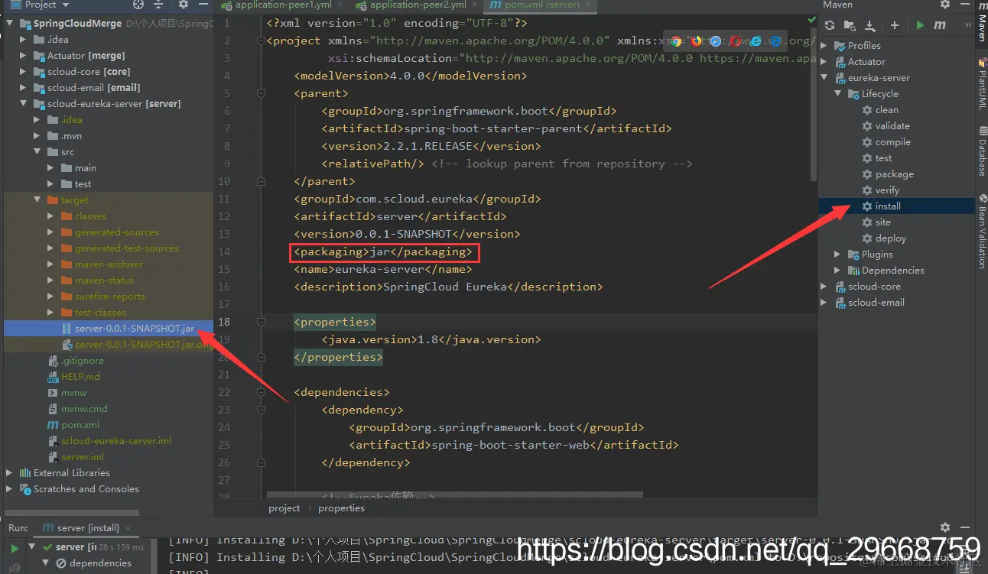Select server-0.0.1-SNAPSHOT.jar file
This screenshot has height=574, width=988.
coord(109,328)
